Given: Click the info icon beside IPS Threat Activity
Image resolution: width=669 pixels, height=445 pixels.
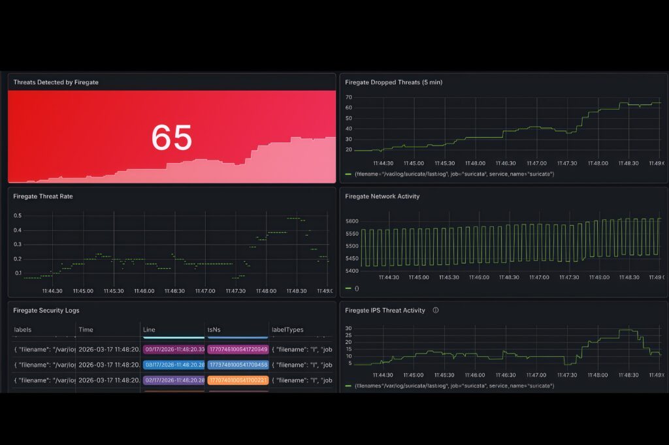Looking at the screenshot, I should coord(436,311).
